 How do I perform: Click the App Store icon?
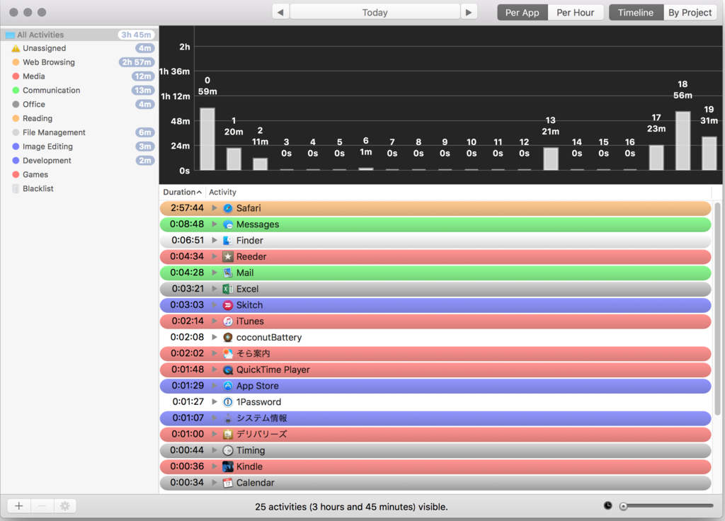tap(228, 386)
